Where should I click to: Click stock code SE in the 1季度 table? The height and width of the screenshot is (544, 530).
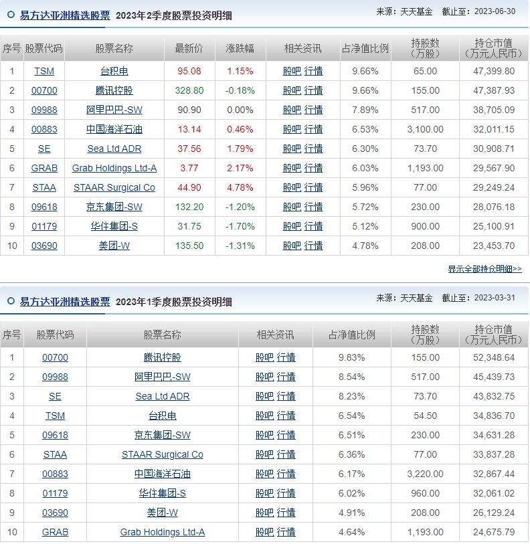pos(55,396)
